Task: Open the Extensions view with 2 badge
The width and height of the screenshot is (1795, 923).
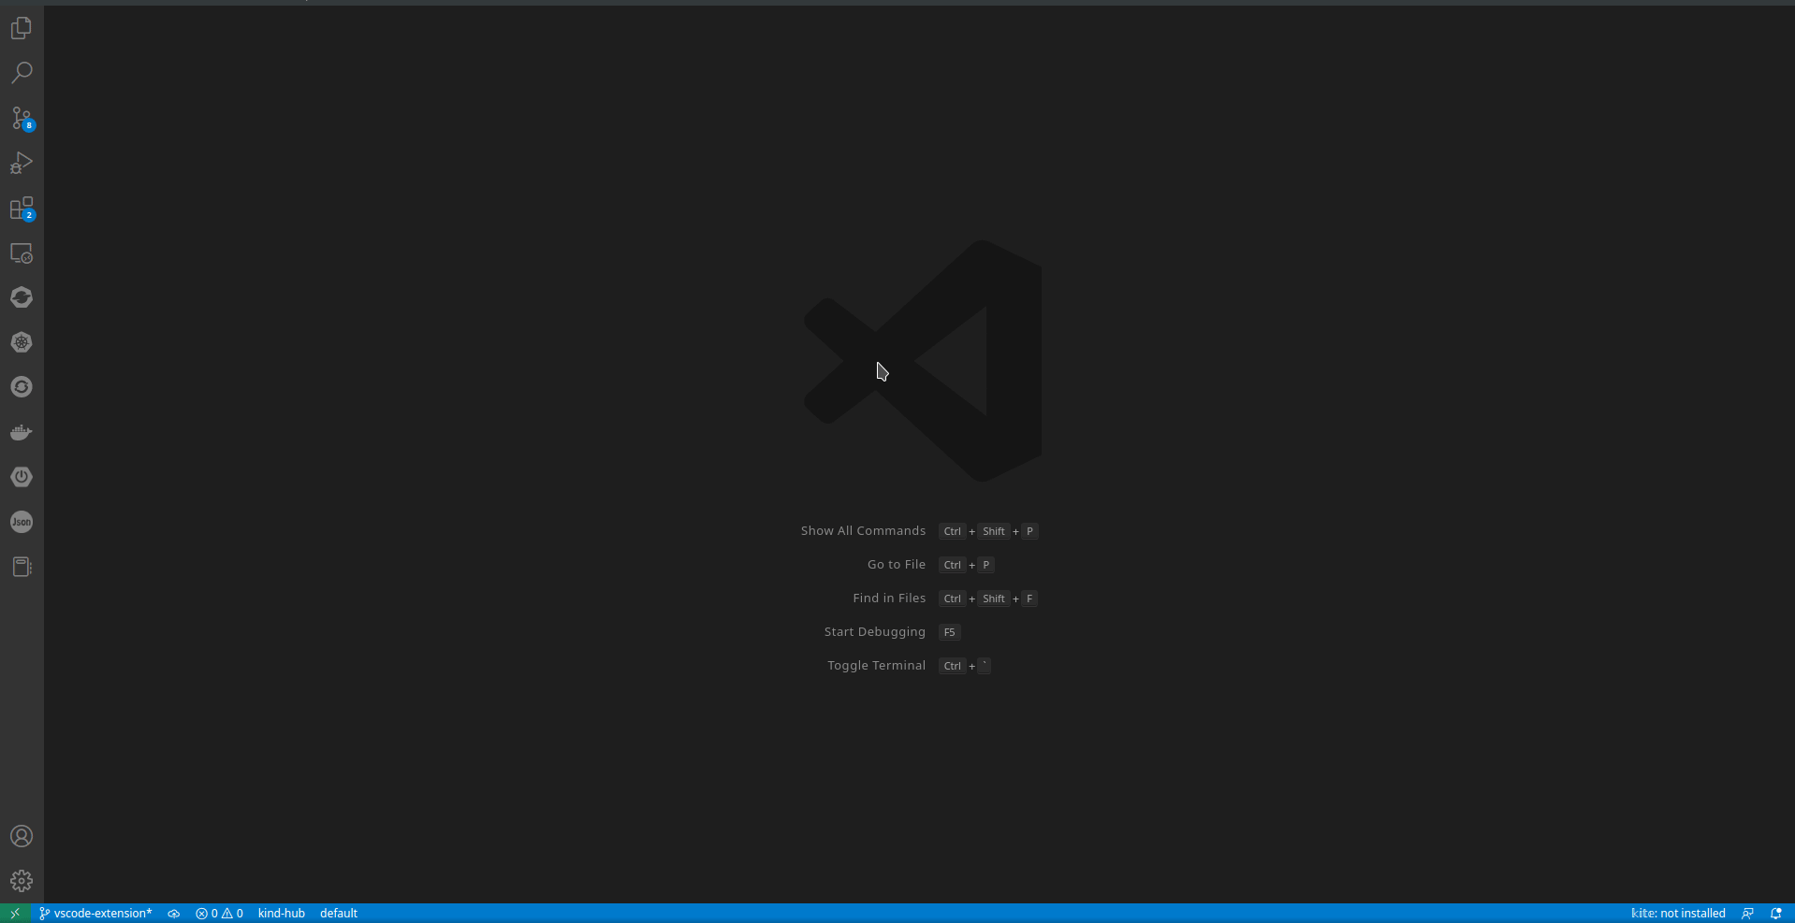Action: click(x=22, y=208)
